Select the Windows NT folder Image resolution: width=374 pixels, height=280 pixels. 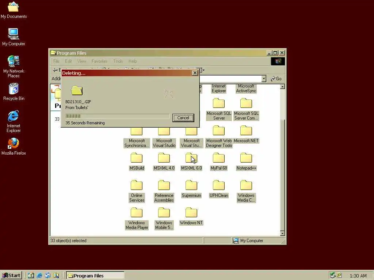pos(191,217)
